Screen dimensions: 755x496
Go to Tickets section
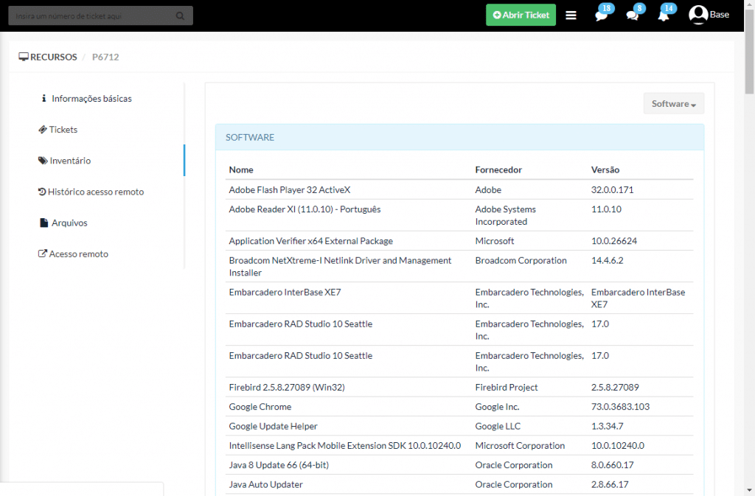coord(63,130)
